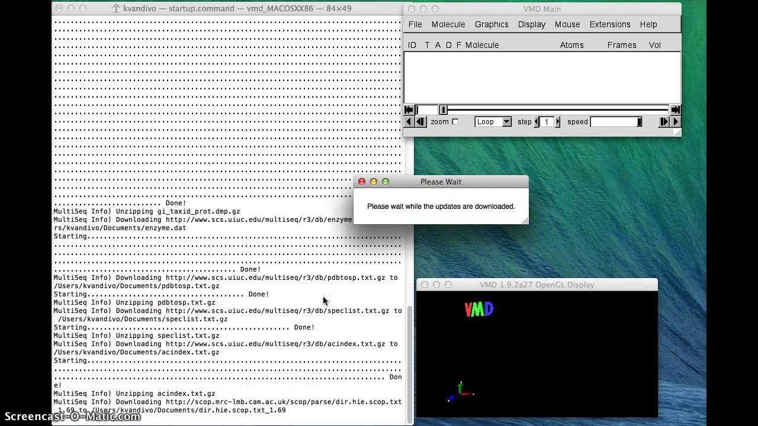The height and width of the screenshot is (426, 758).
Task: Click the VMD logo in OpenGL Display
Action: (x=479, y=309)
